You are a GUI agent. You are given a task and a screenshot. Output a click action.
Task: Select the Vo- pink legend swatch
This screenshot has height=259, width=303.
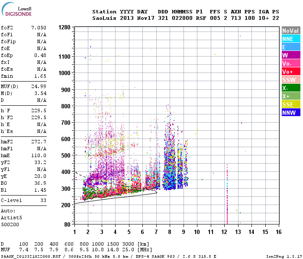click(x=291, y=63)
